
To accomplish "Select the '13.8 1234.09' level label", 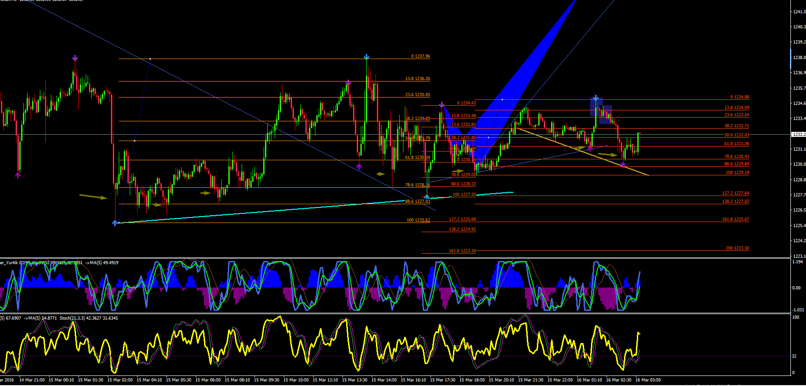I will pyautogui.click(x=737, y=108).
